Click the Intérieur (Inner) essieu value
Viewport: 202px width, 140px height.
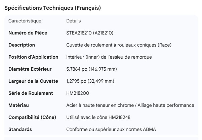(109, 57)
